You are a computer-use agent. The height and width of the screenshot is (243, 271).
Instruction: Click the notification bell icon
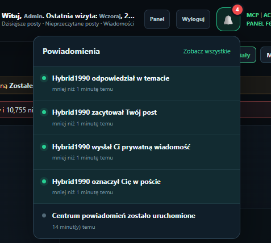[228, 19]
